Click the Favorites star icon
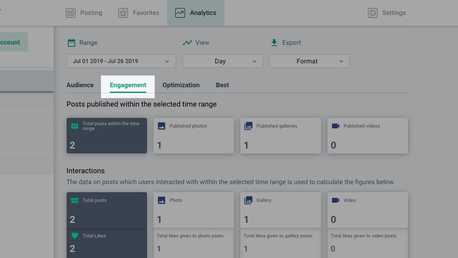The width and height of the screenshot is (458, 258). coord(123,13)
